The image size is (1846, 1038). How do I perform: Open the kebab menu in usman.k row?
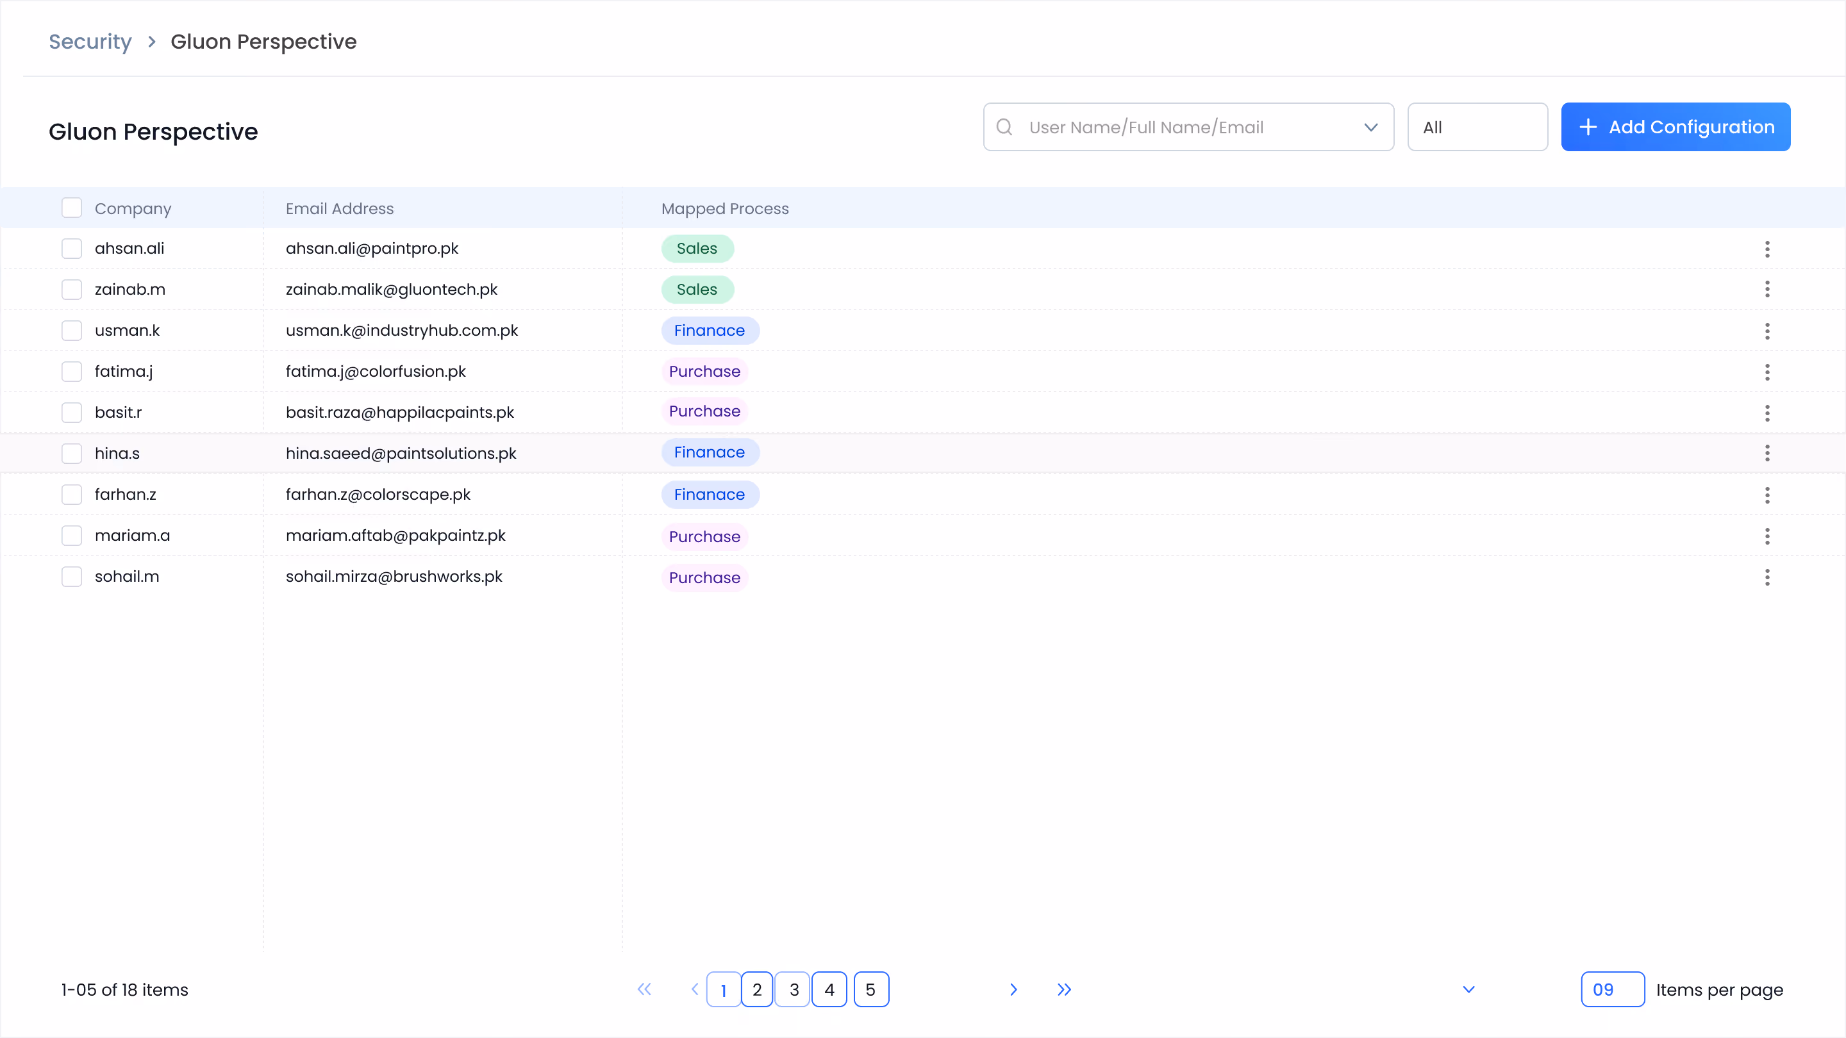[1767, 331]
